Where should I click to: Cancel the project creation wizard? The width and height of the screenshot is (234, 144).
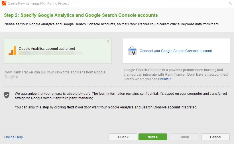215,137
